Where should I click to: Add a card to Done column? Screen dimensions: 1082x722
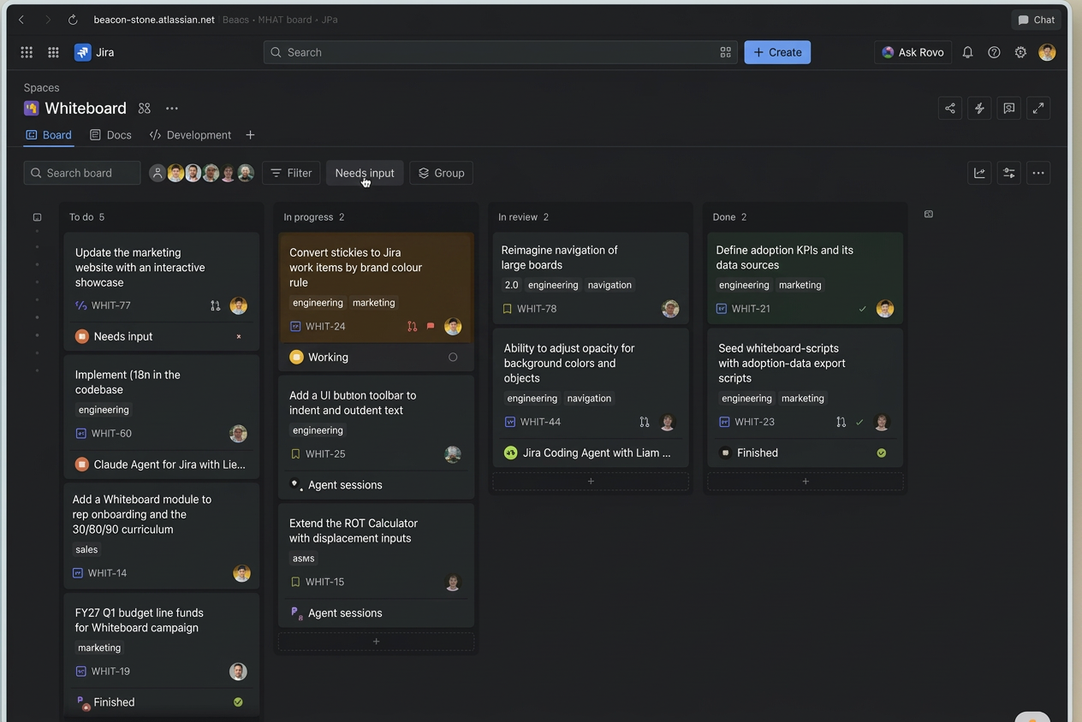[x=806, y=482]
